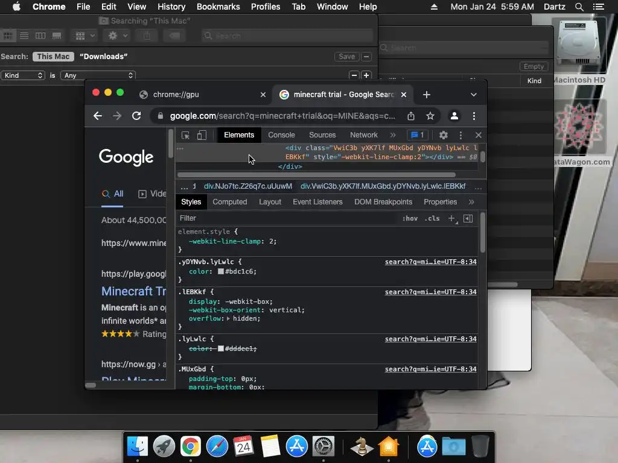Click Save in Finder search bar

(347, 57)
